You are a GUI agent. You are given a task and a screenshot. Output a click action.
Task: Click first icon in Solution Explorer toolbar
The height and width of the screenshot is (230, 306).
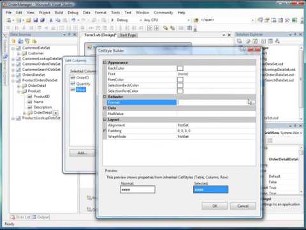(240, 41)
